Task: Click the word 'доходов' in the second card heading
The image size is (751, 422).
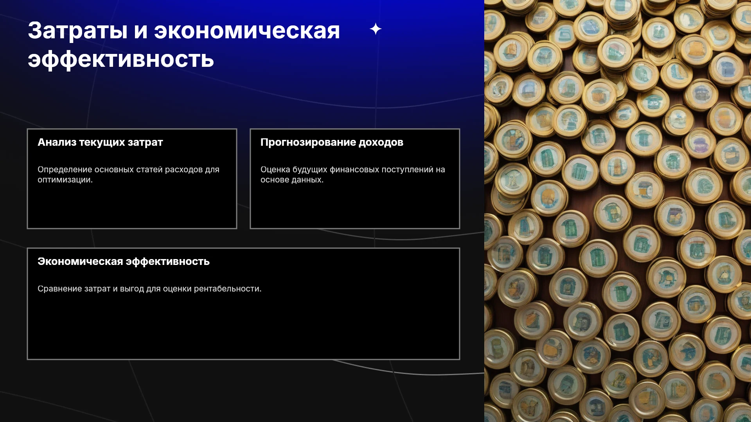Action: click(x=381, y=142)
